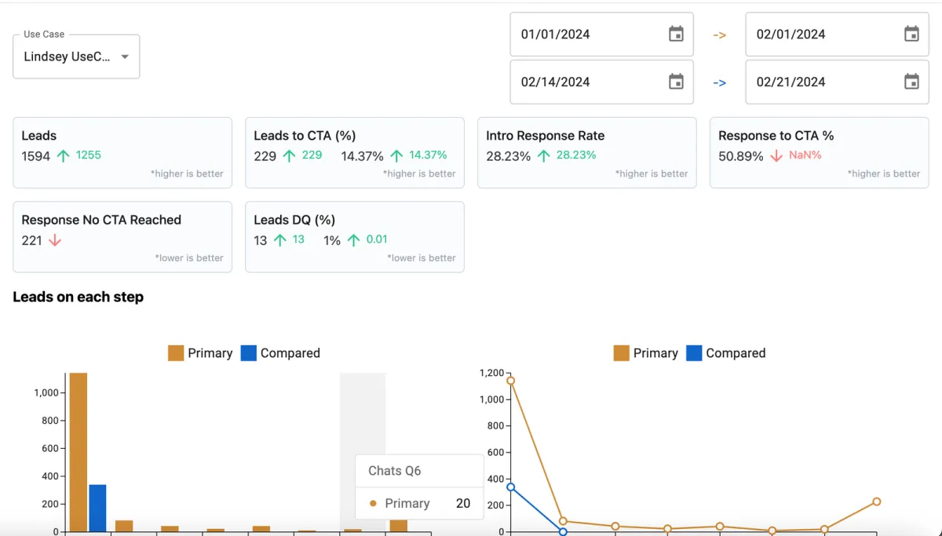Click first orange point on line chart

[x=510, y=381]
